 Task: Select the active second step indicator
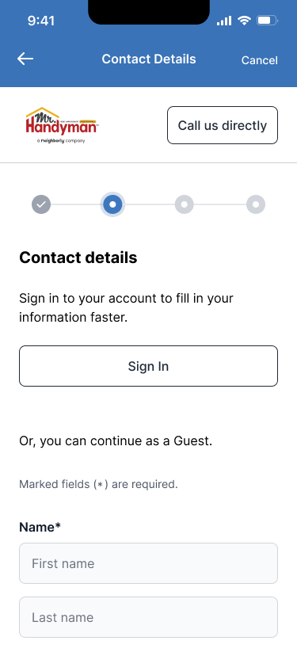point(112,204)
